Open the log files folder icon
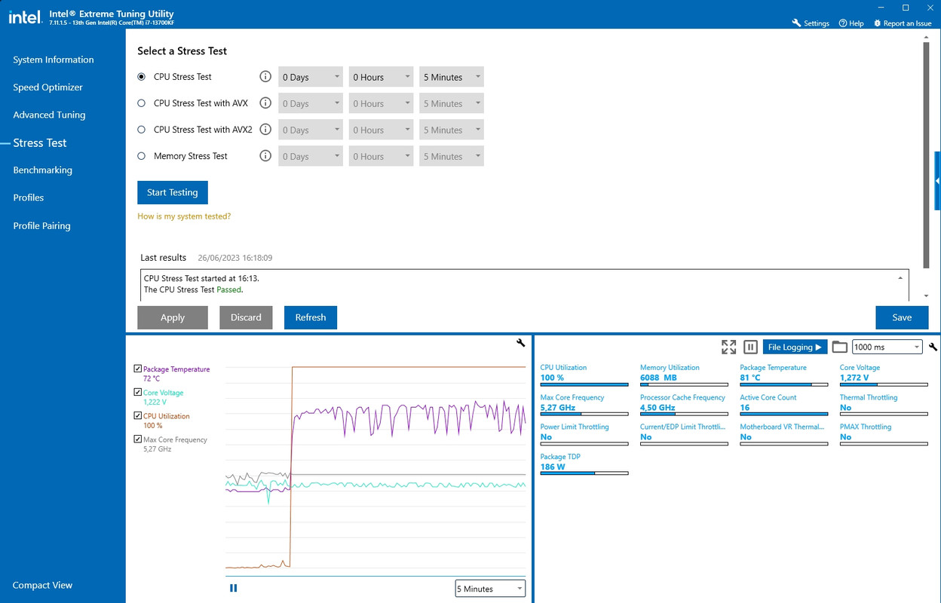The image size is (941, 603). (x=840, y=347)
